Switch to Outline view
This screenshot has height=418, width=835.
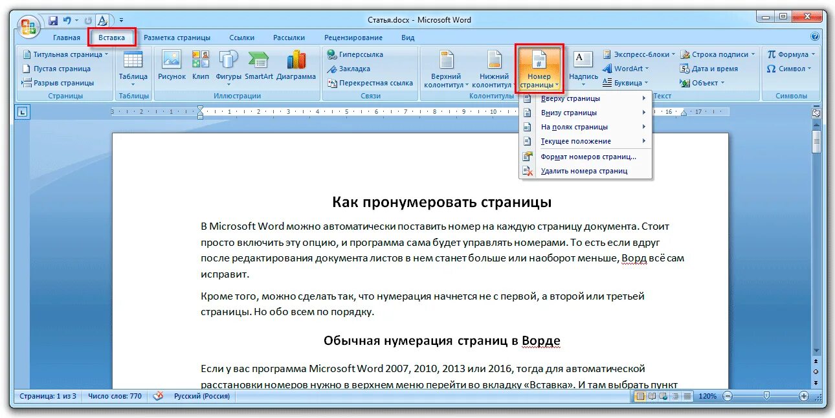pos(676,396)
